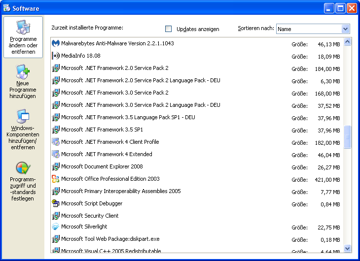Click the Microsoft Security Client icon
360x261 pixels.
[x=56, y=216]
